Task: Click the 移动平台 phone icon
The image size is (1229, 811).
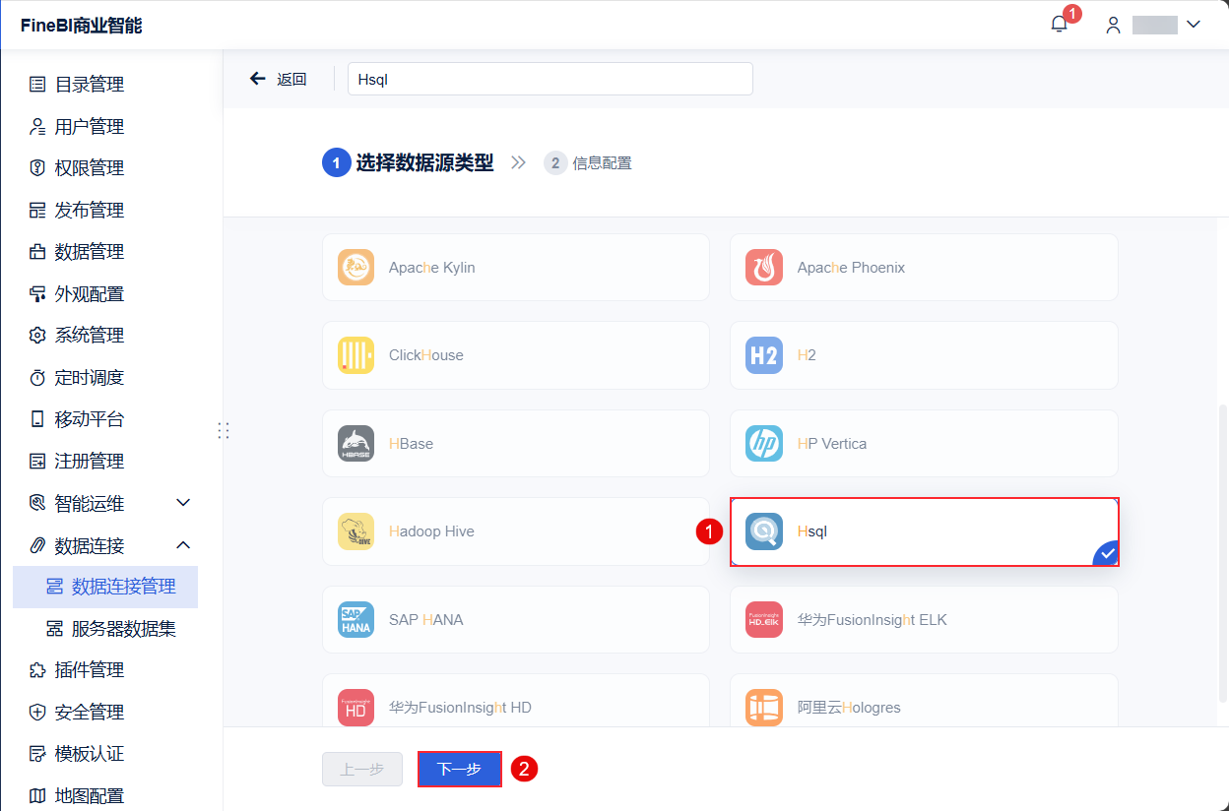Action: tap(37, 419)
